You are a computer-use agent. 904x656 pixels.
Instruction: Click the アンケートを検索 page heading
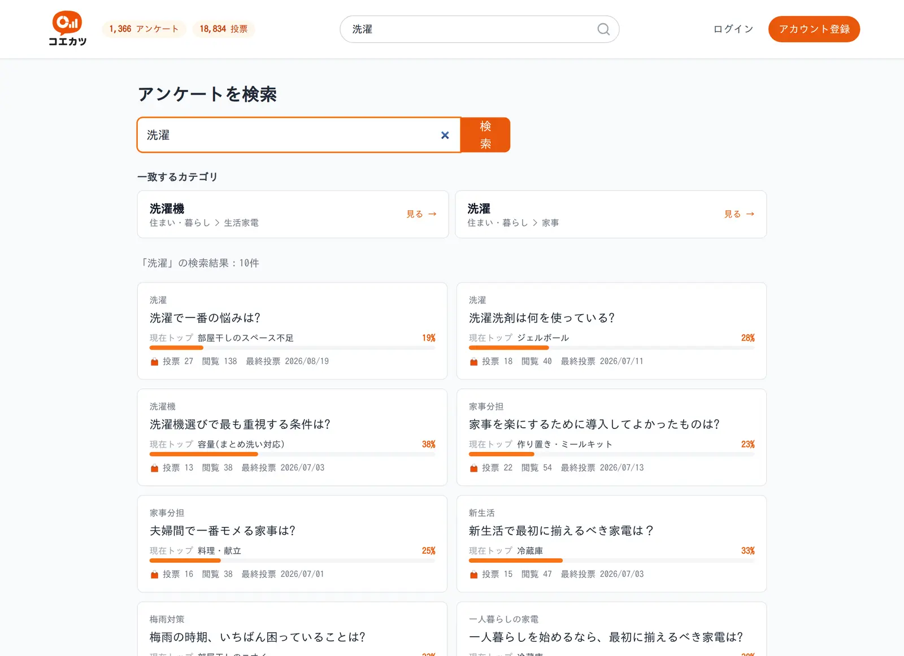click(x=207, y=94)
